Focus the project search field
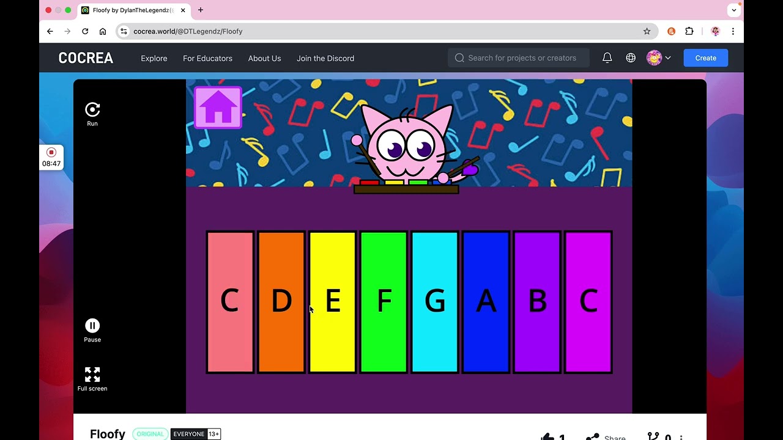The width and height of the screenshot is (783, 440). point(519,58)
